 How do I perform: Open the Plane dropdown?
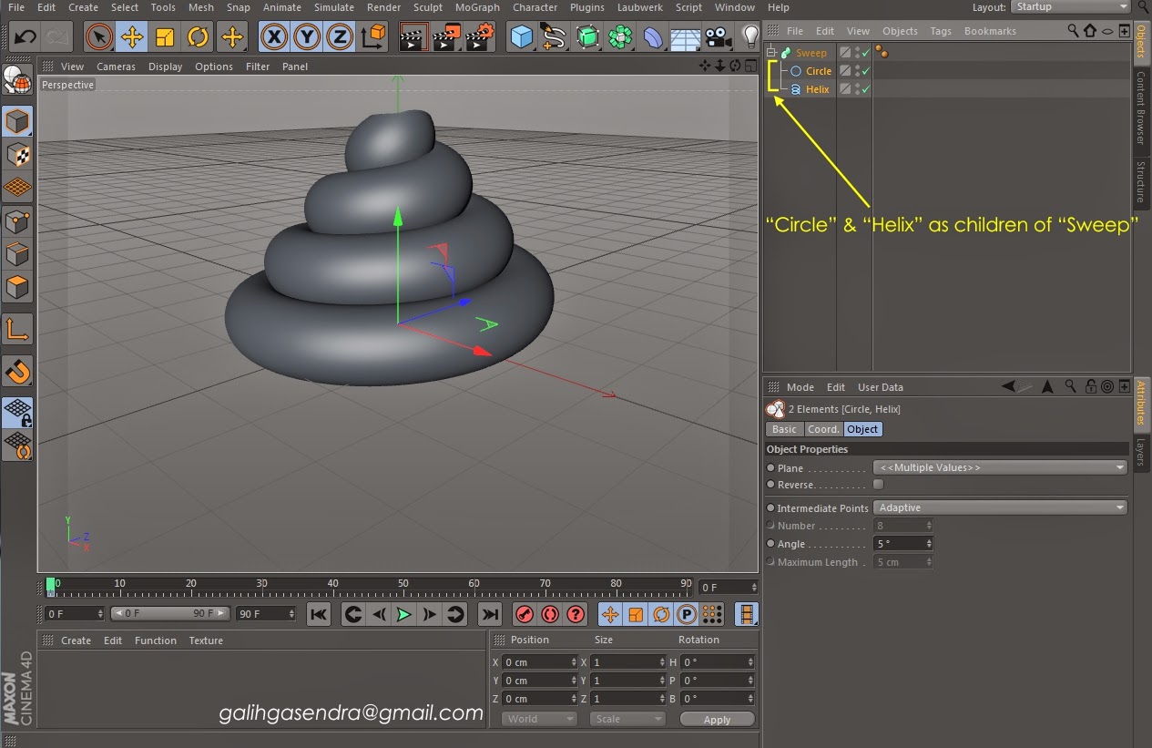[1000, 467]
